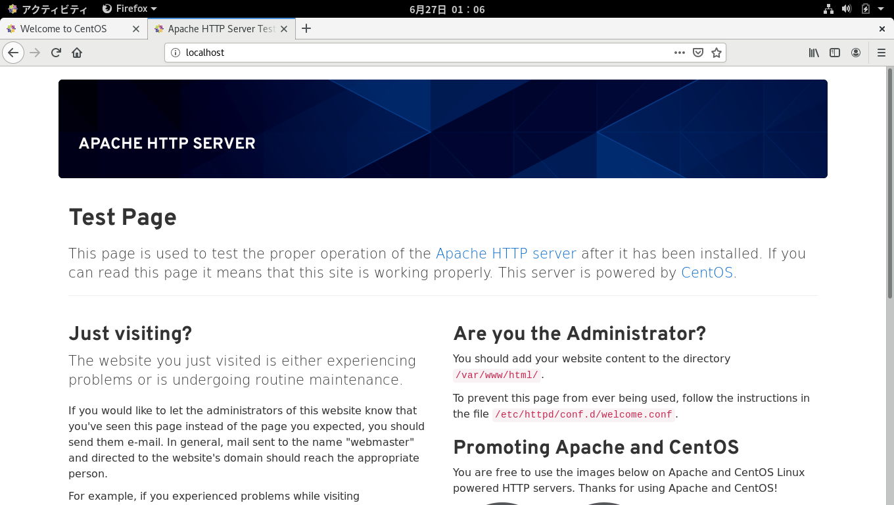Image resolution: width=894 pixels, height=505 pixels.
Task: Open the Firefox Account icon
Action: pyautogui.click(x=856, y=53)
